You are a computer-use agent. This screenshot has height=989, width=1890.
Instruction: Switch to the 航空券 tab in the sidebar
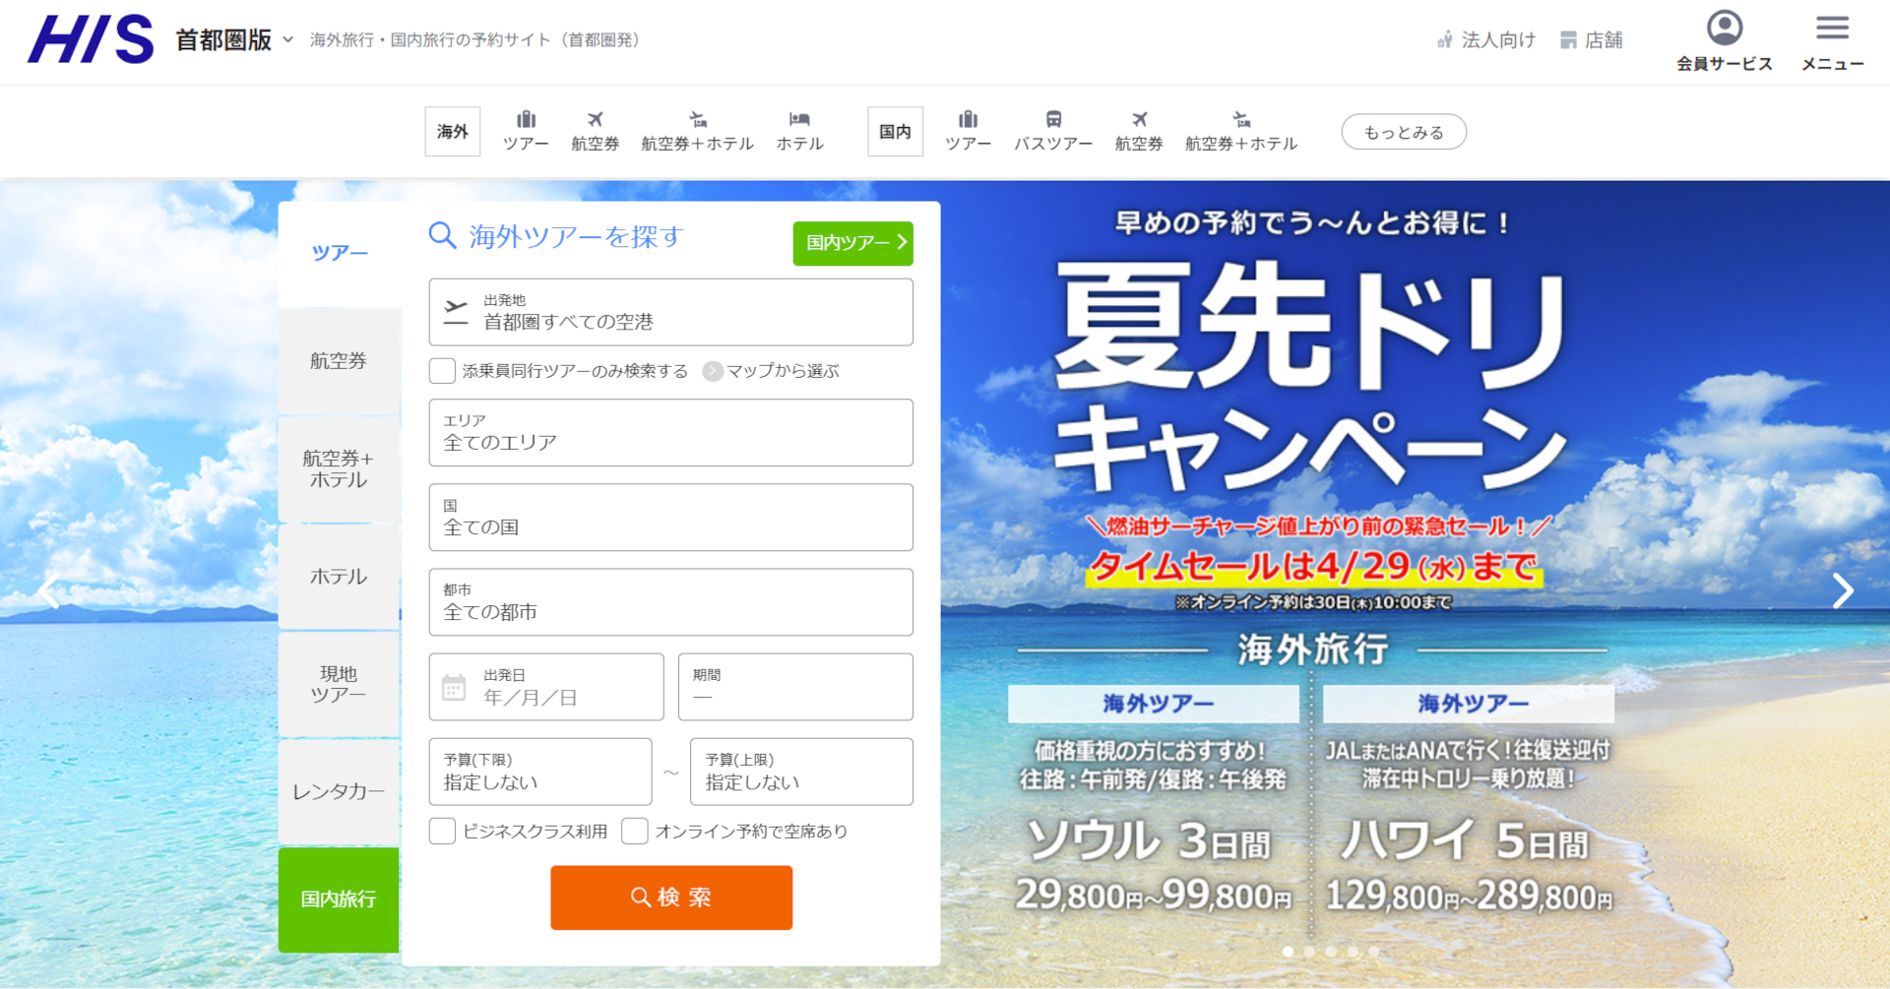pos(339,361)
